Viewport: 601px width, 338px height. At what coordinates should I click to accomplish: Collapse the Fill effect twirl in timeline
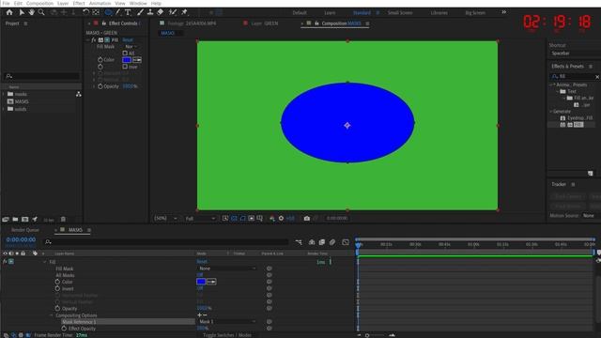pyautogui.click(x=44, y=262)
